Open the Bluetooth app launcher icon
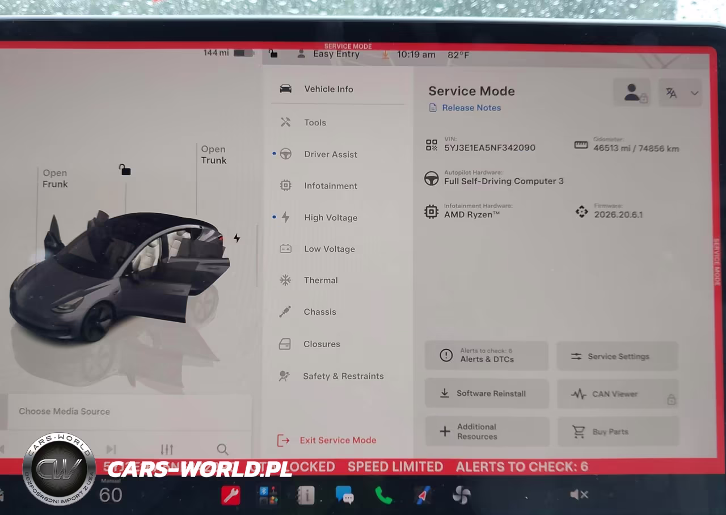Viewport: 726px width, 515px height. coord(268,495)
